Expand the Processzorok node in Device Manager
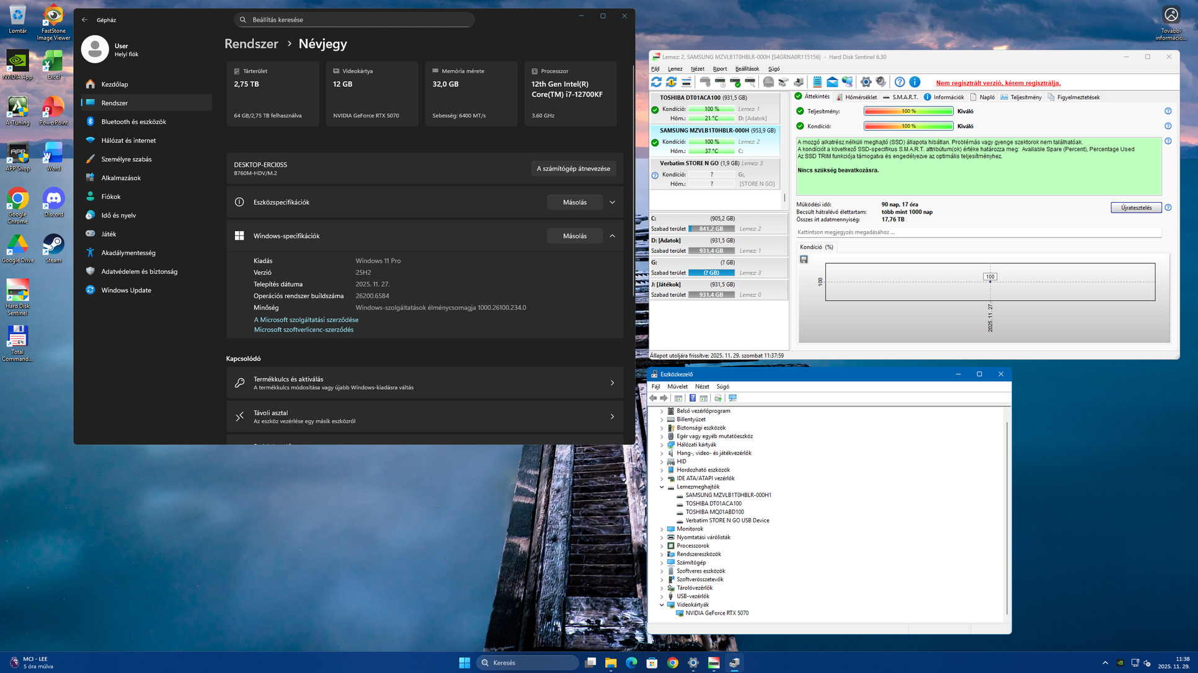The height and width of the screenshot is (673, 1198). (662, 546)
